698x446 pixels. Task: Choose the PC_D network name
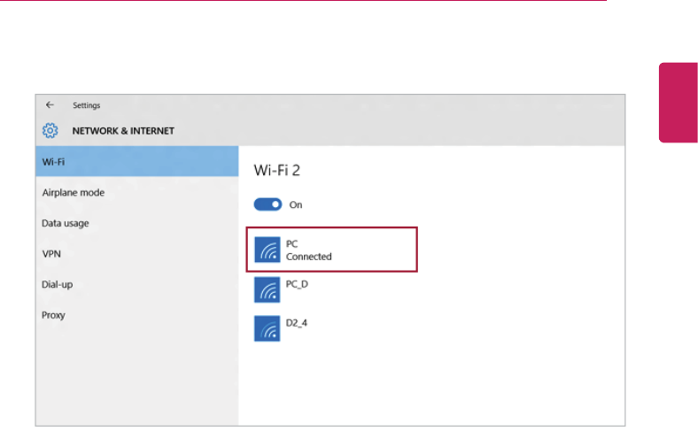point(297,284)
